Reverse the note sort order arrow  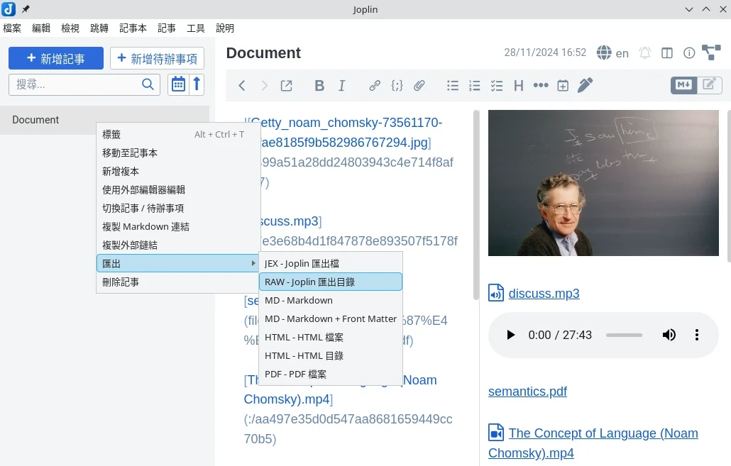[197, 84]
